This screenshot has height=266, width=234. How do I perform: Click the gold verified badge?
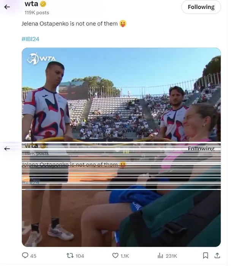(43, 4)
